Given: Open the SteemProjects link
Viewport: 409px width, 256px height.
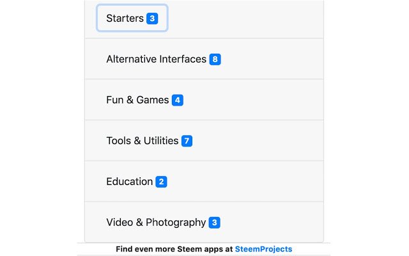Looking at the screenshot, I should click(263, 248).
